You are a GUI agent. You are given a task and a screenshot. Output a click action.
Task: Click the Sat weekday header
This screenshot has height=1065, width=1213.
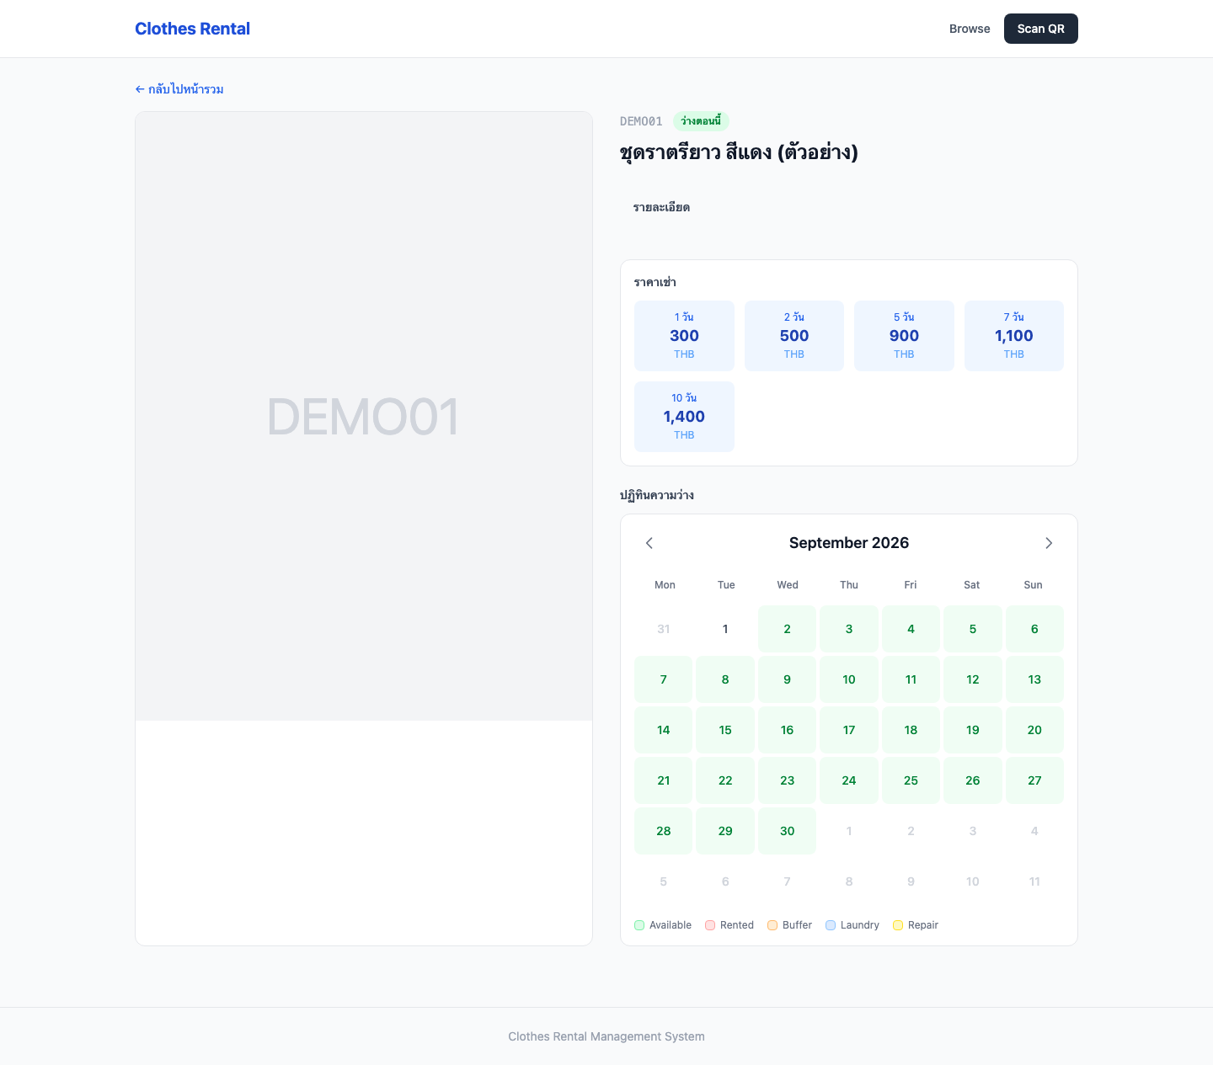coord(972,585)
